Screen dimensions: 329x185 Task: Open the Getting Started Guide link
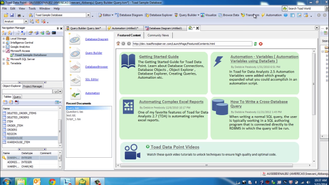click(x=159, y=57)
